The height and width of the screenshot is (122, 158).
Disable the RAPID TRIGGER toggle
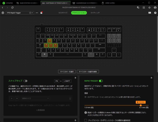point(101,81)
